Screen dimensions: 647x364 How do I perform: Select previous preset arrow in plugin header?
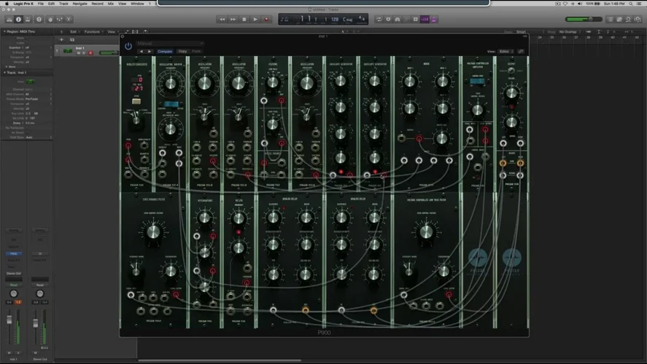(141, 52)
